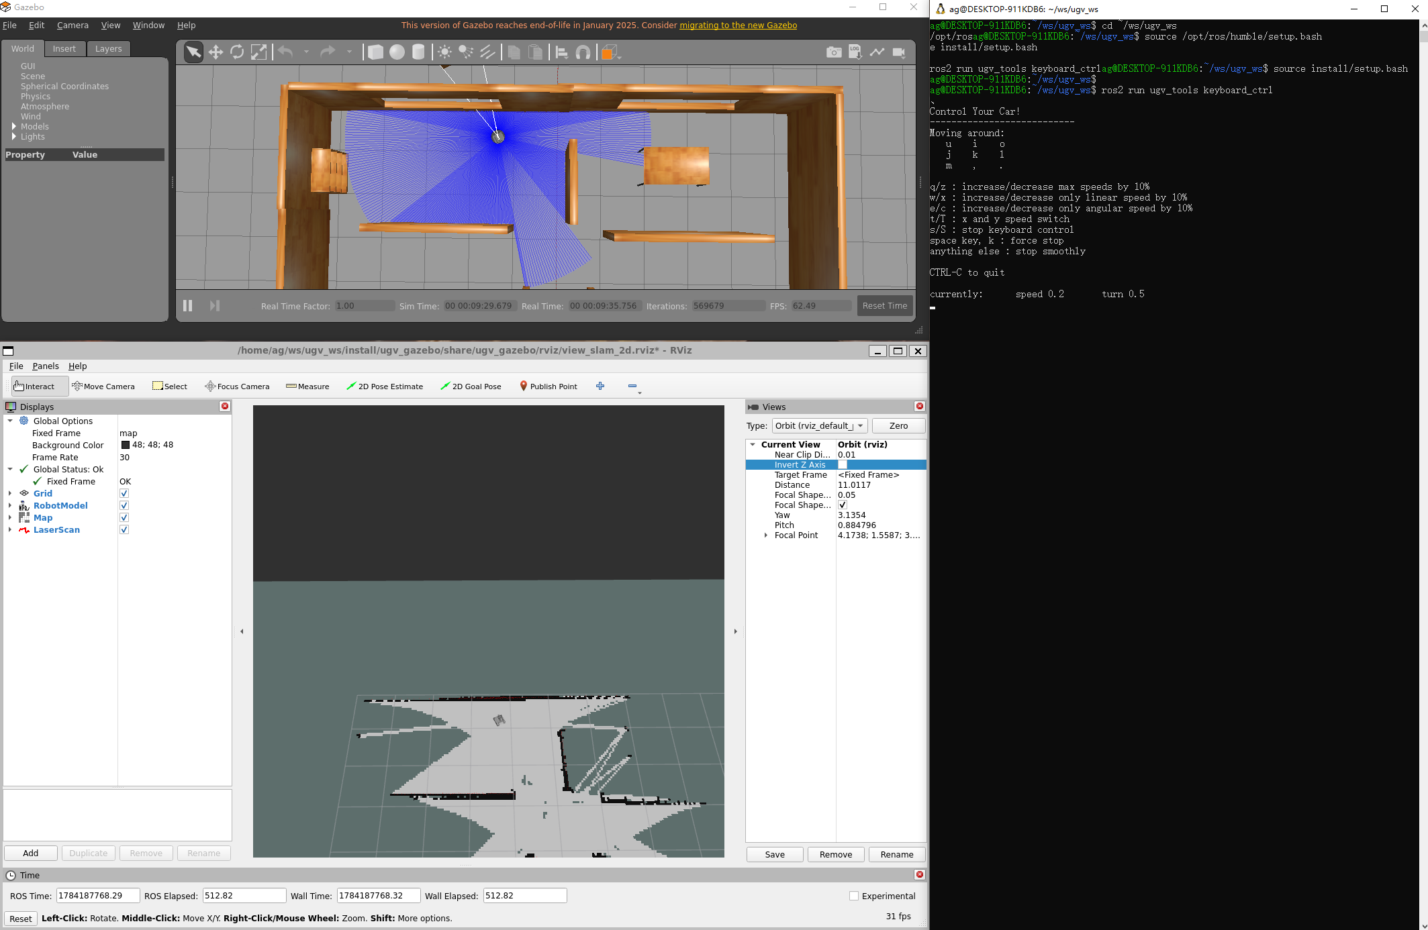Open the RViz Panels menu

tap(46, 366)
